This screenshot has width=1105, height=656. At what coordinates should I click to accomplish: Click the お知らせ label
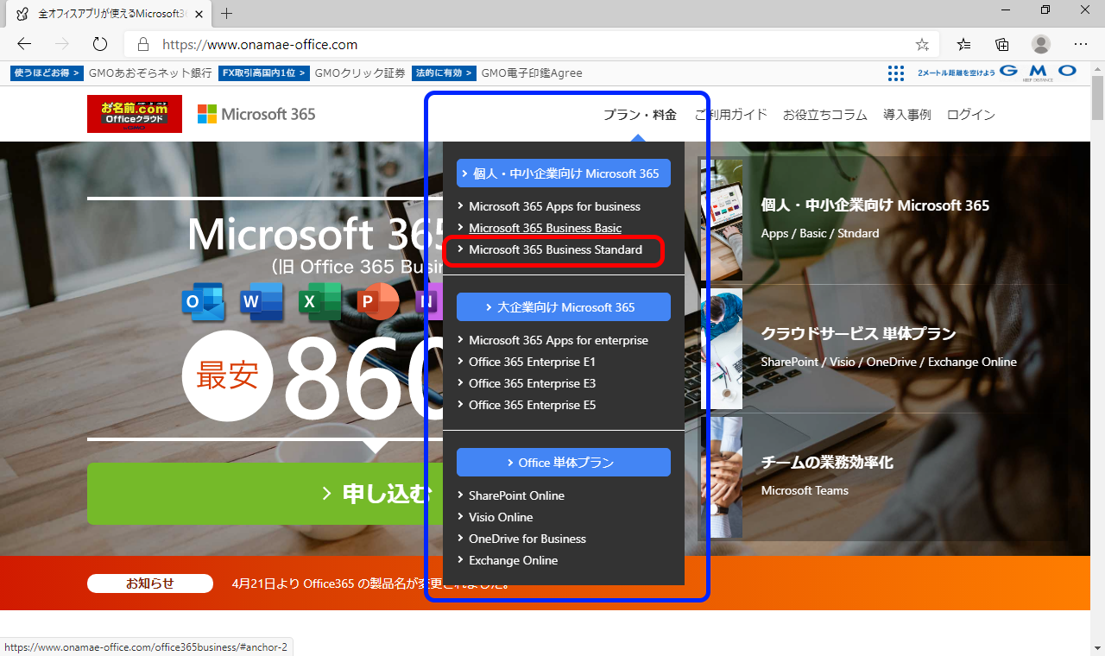(150, 583)
